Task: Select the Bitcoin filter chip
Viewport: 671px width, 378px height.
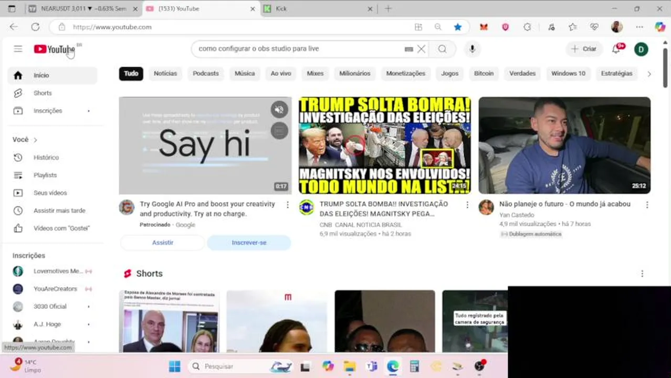Action: [484, 73]
